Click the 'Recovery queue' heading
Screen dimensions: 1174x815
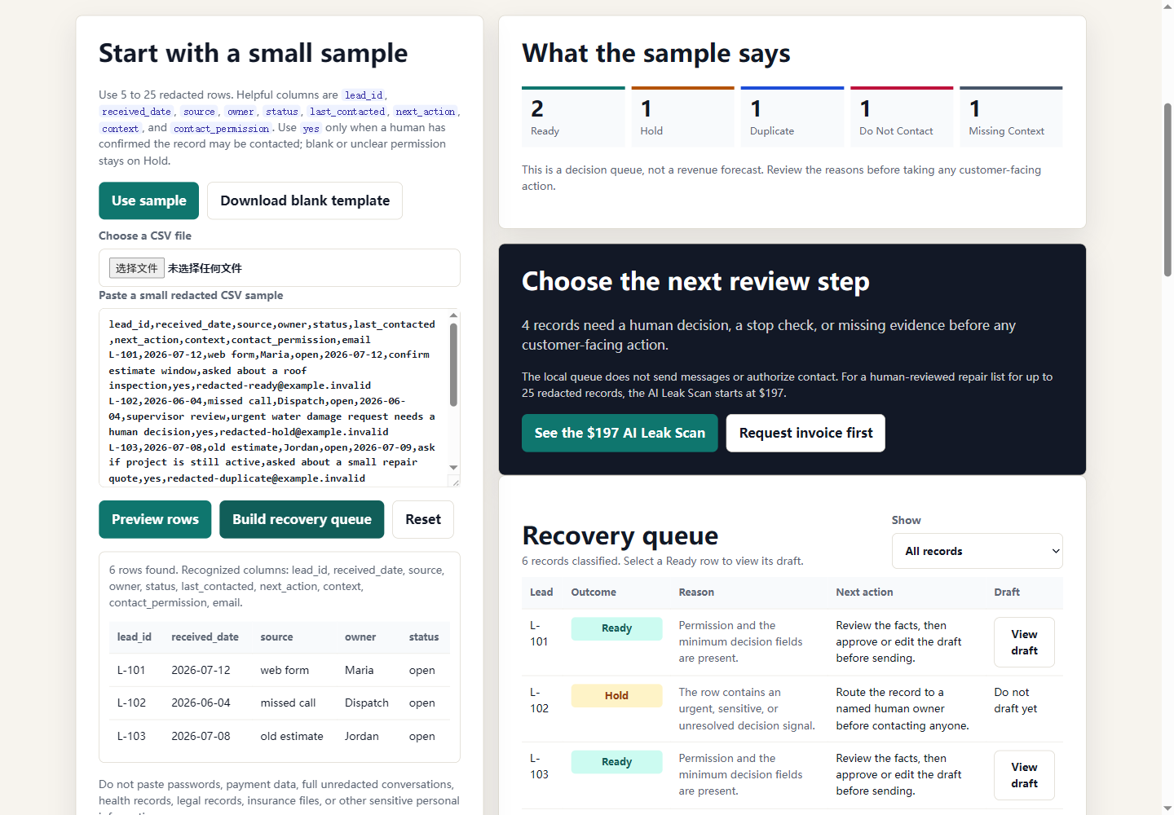pyautogui.click(x=620, y=535)
